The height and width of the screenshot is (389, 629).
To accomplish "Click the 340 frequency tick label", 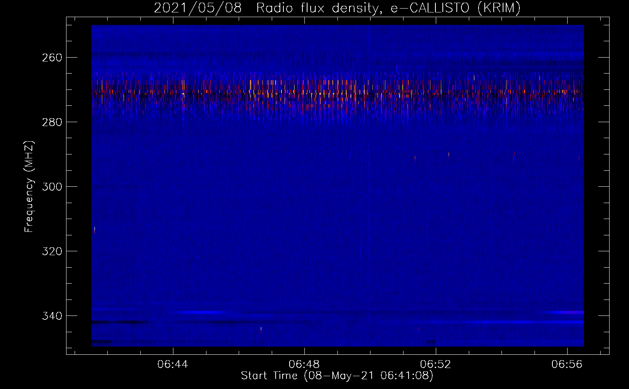I will (x=52, y=316).
